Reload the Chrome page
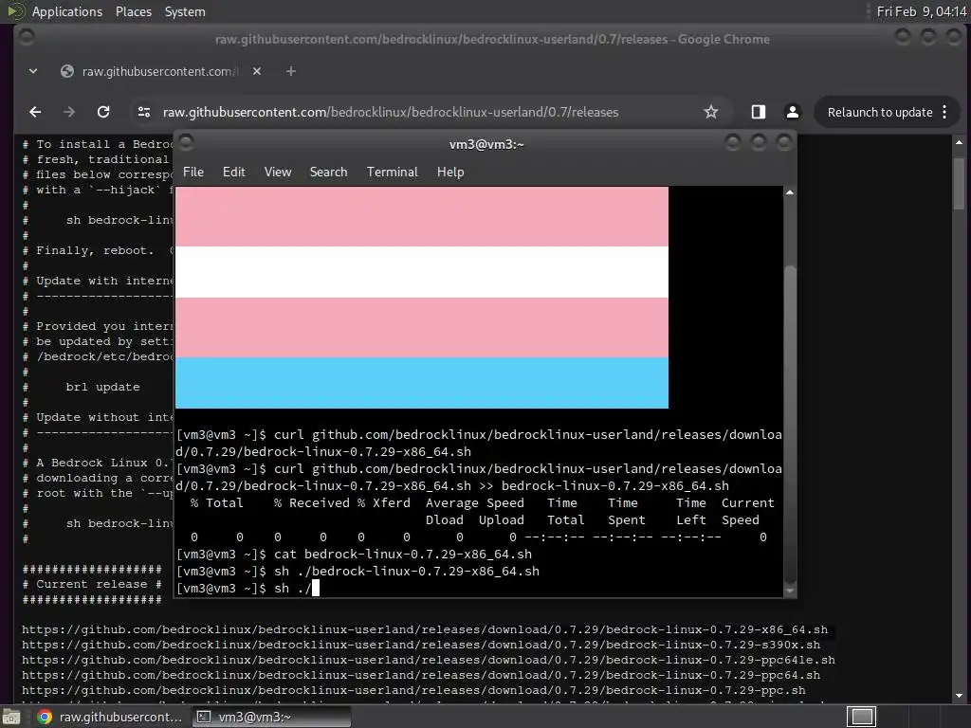This screenshot has width=971, height=728. pos(103,112)
